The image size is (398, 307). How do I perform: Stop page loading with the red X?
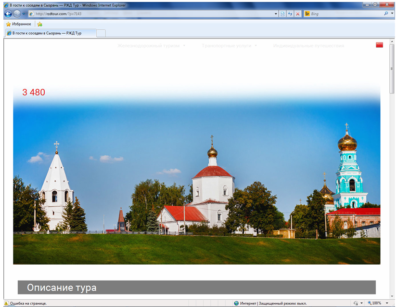coord(297,14)
